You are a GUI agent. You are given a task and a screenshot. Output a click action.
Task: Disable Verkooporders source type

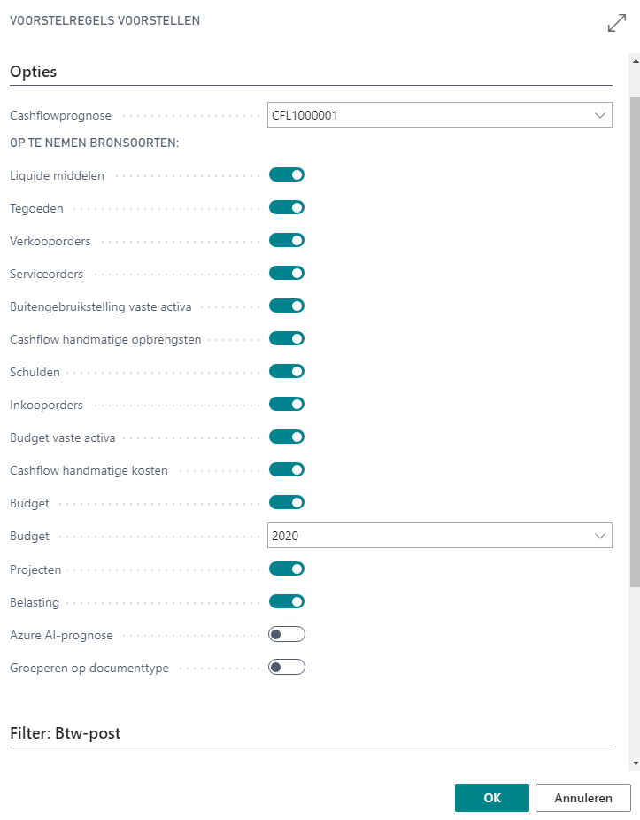286,240
